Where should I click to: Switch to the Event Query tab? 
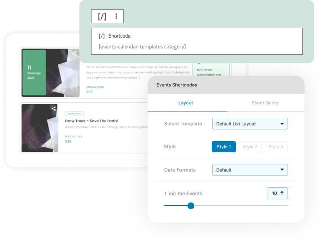coord(265,103)
